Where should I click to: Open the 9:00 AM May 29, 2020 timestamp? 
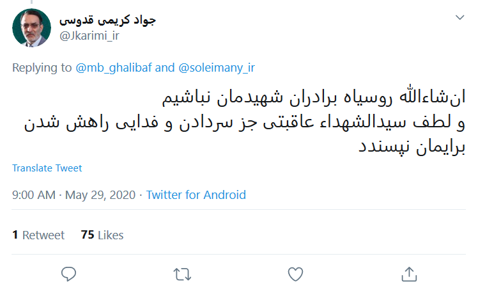point(73,195)
